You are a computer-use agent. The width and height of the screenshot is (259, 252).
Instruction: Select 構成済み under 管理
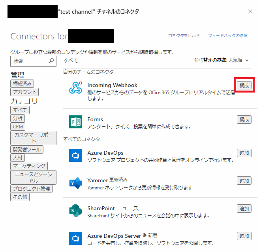[22, 83]
